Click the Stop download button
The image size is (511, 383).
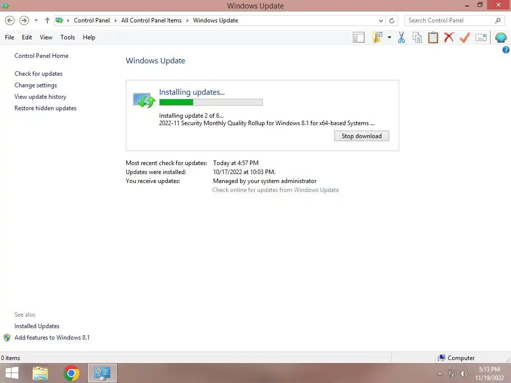[361, 136]
